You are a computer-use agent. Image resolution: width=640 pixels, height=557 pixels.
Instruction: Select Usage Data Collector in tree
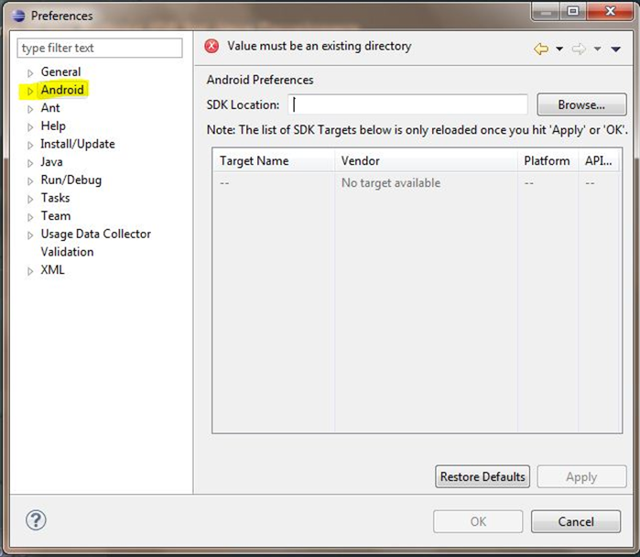(96, 234)
